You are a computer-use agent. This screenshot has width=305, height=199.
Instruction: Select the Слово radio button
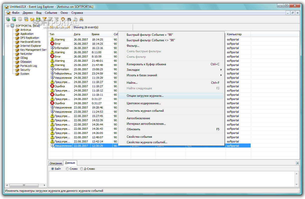coord(67,169)
